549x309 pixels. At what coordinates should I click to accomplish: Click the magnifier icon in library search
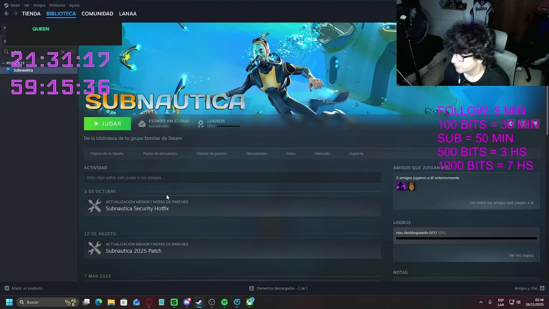tap(6, 52)
